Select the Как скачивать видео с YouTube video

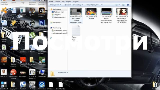106,16
